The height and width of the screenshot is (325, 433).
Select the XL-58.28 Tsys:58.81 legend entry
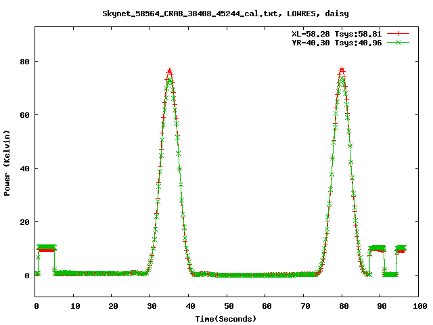pos(337,34)
